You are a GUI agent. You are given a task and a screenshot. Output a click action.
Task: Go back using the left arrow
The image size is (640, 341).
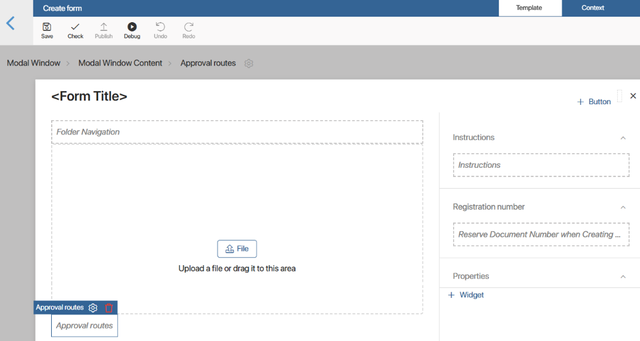pos(10,23)
